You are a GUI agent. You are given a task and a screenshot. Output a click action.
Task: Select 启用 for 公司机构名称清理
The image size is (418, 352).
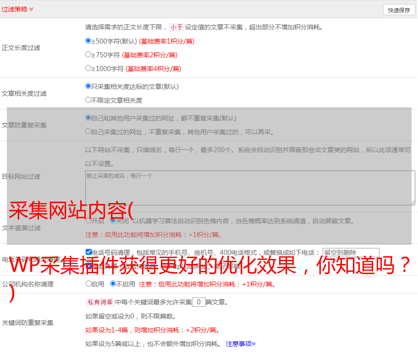click(x=88, y=283)
